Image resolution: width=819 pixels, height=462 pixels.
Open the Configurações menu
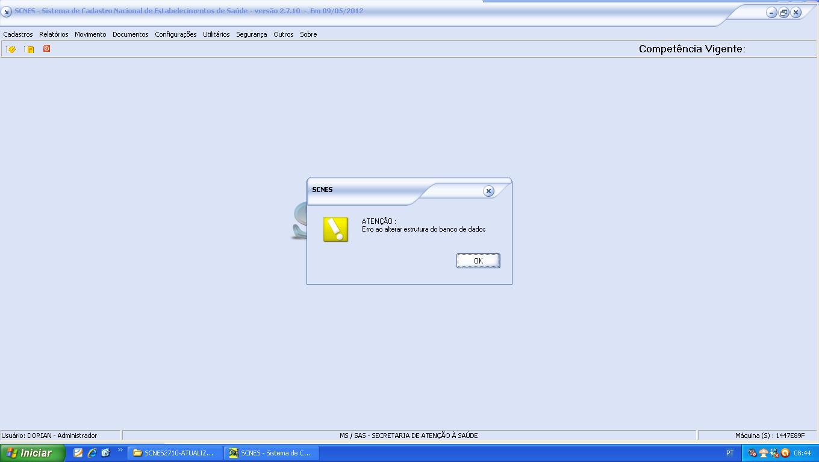tap(175, 34)
